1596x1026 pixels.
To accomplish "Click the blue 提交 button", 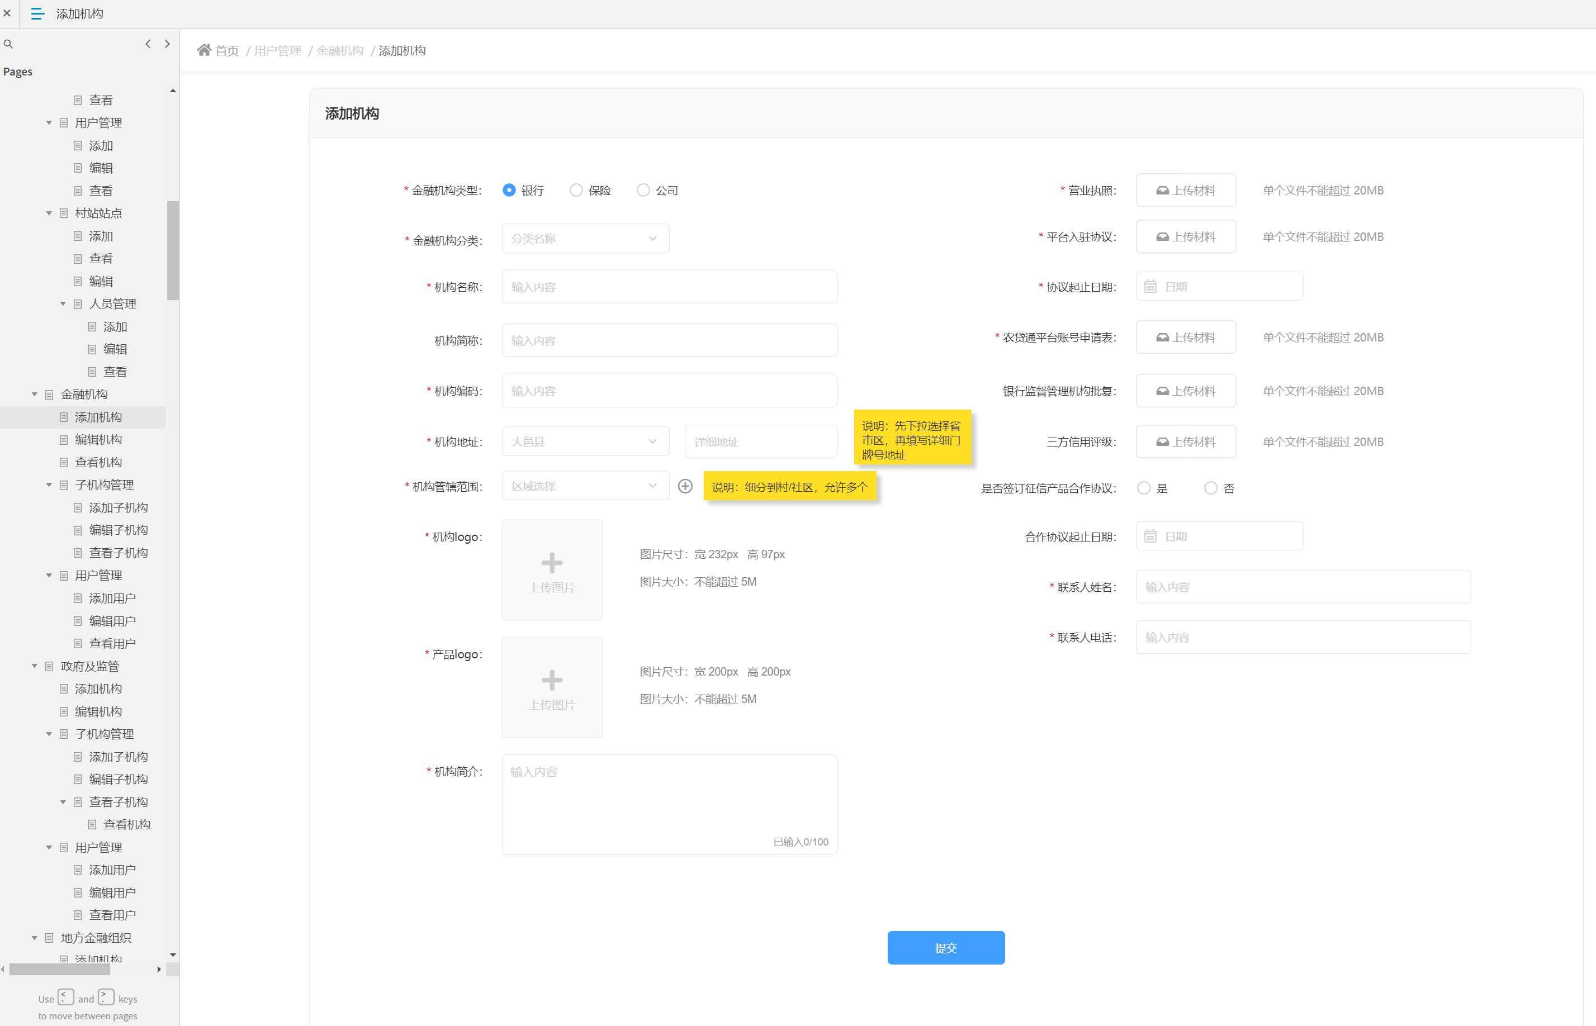I will [946, 947].
